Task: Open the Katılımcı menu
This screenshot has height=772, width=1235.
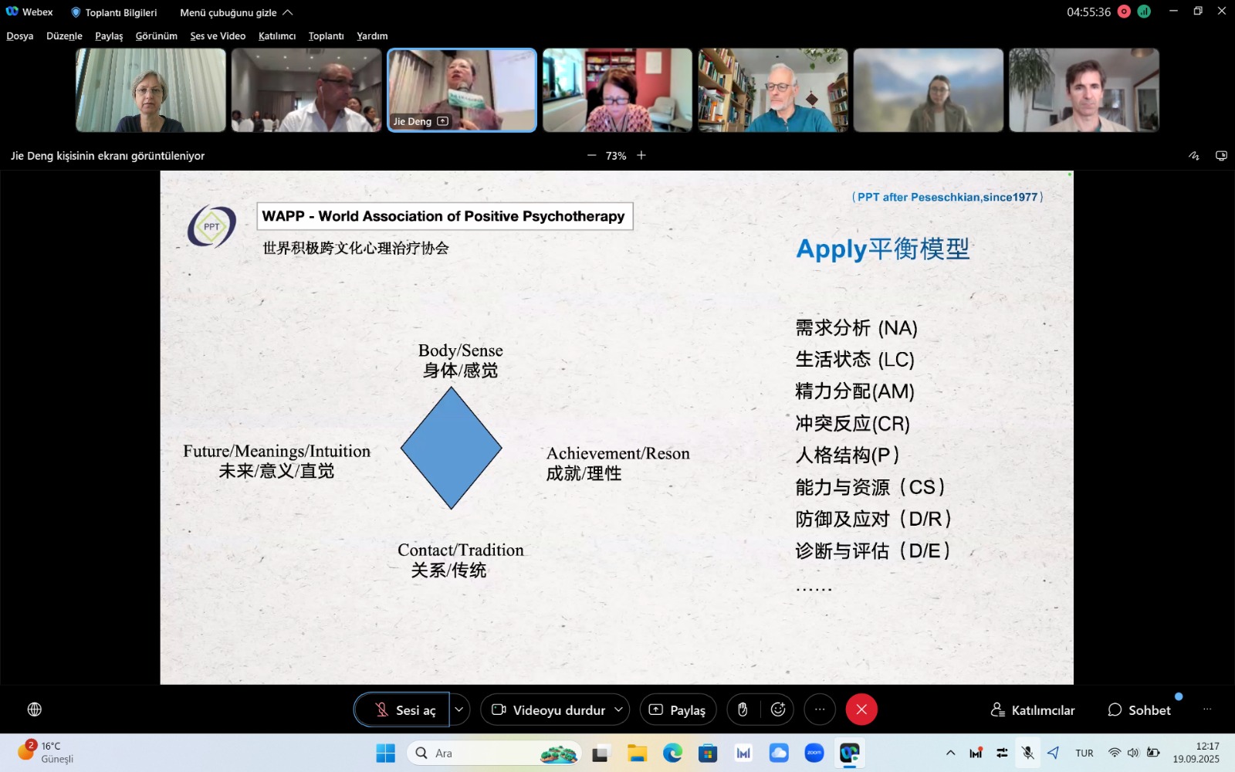Action: pyautogui.click(x=277, y=36)
